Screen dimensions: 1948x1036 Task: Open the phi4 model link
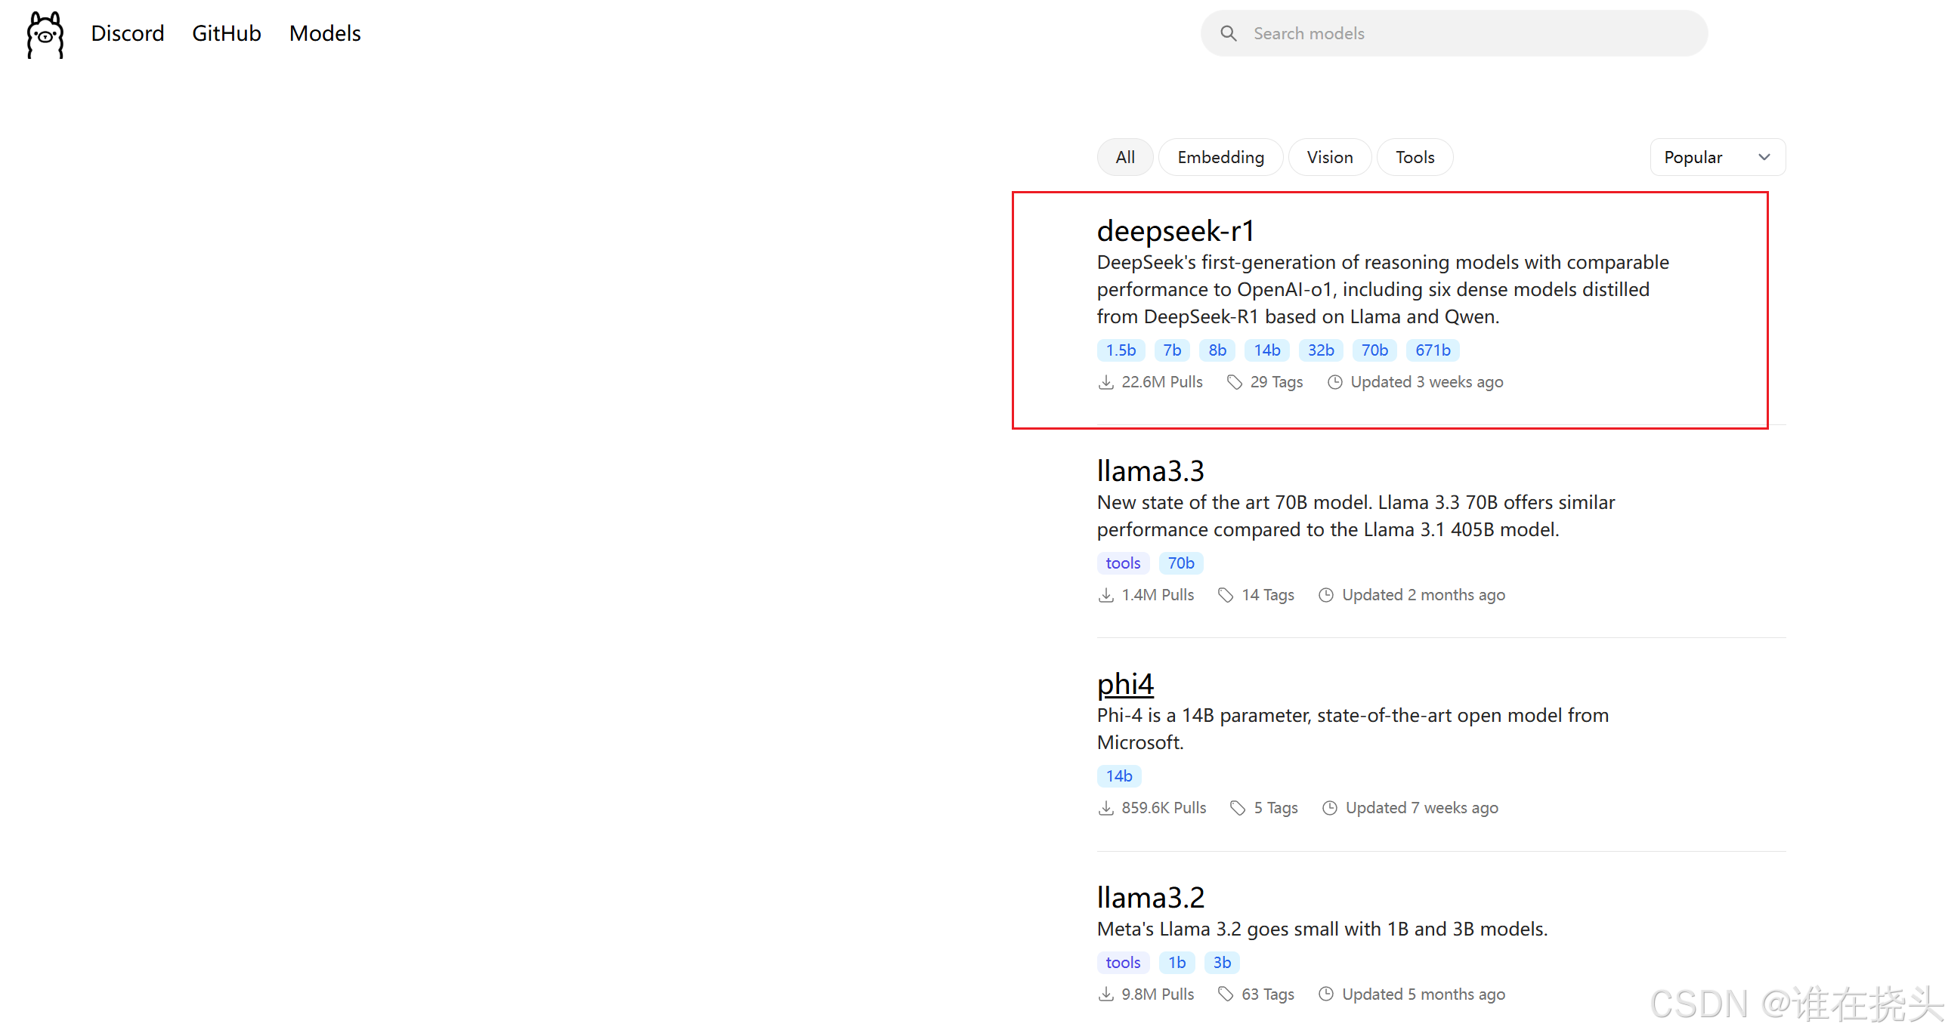point(1124,684)
